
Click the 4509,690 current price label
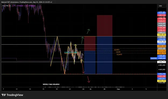[162, 58]
